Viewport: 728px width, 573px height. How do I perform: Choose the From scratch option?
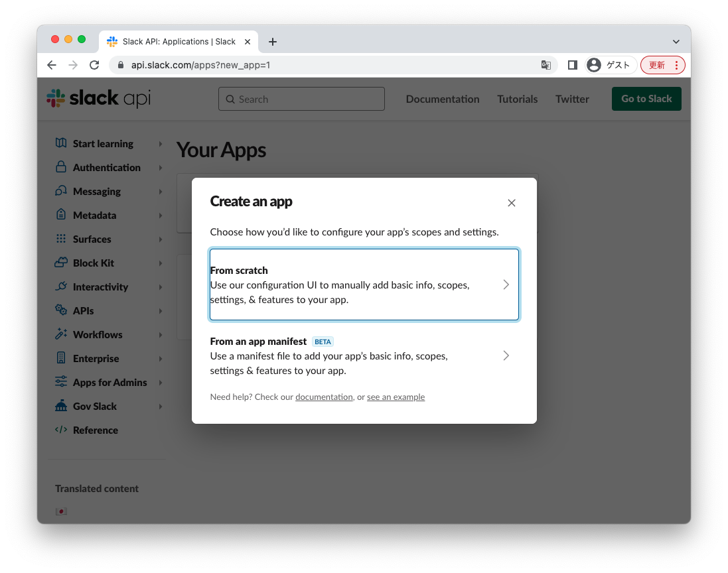tap(364, 285)
